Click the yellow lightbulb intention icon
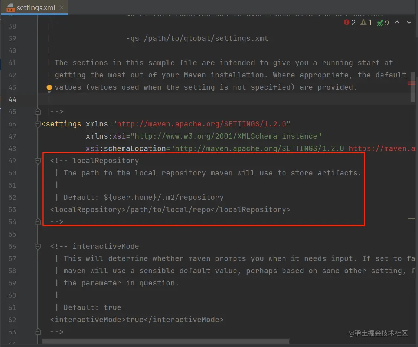Image resolution: width=418 pixels, height=347 pixels. (x=49, y=88)
